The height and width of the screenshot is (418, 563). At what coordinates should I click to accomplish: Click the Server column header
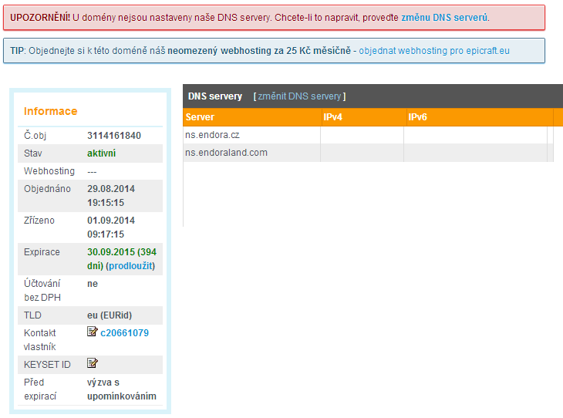point(200,117)
